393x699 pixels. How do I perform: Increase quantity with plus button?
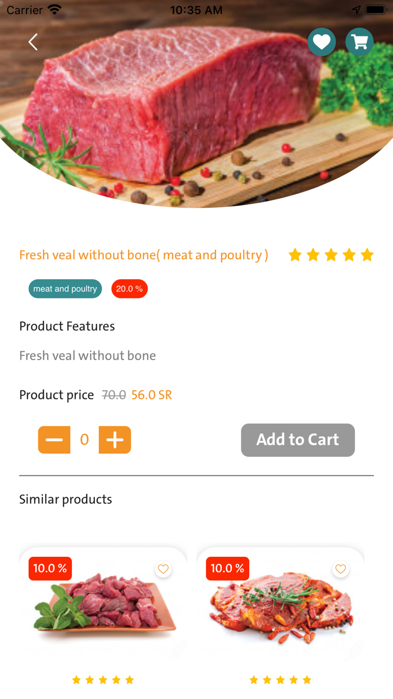pos(115,440)
